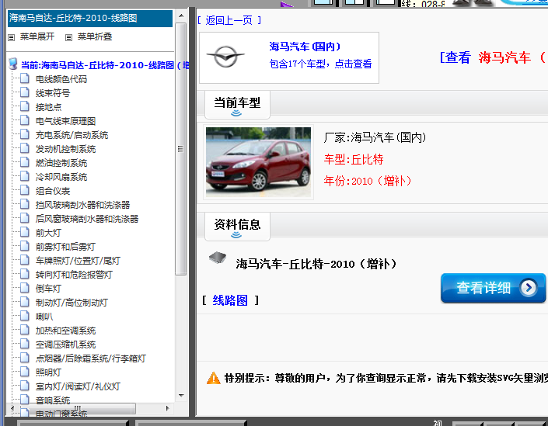
Task: Click the orange warning triangle icon
Action: click(214, 378)
